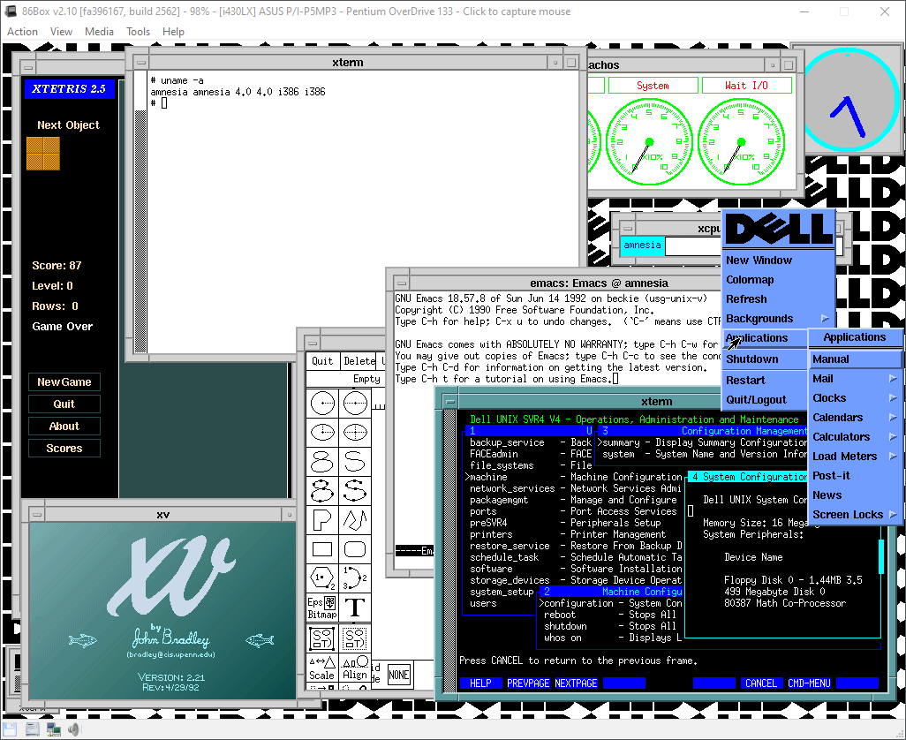Start a New Game in XTetris
This screenshot has height=740, width=906.
click(x=64, y=382)
